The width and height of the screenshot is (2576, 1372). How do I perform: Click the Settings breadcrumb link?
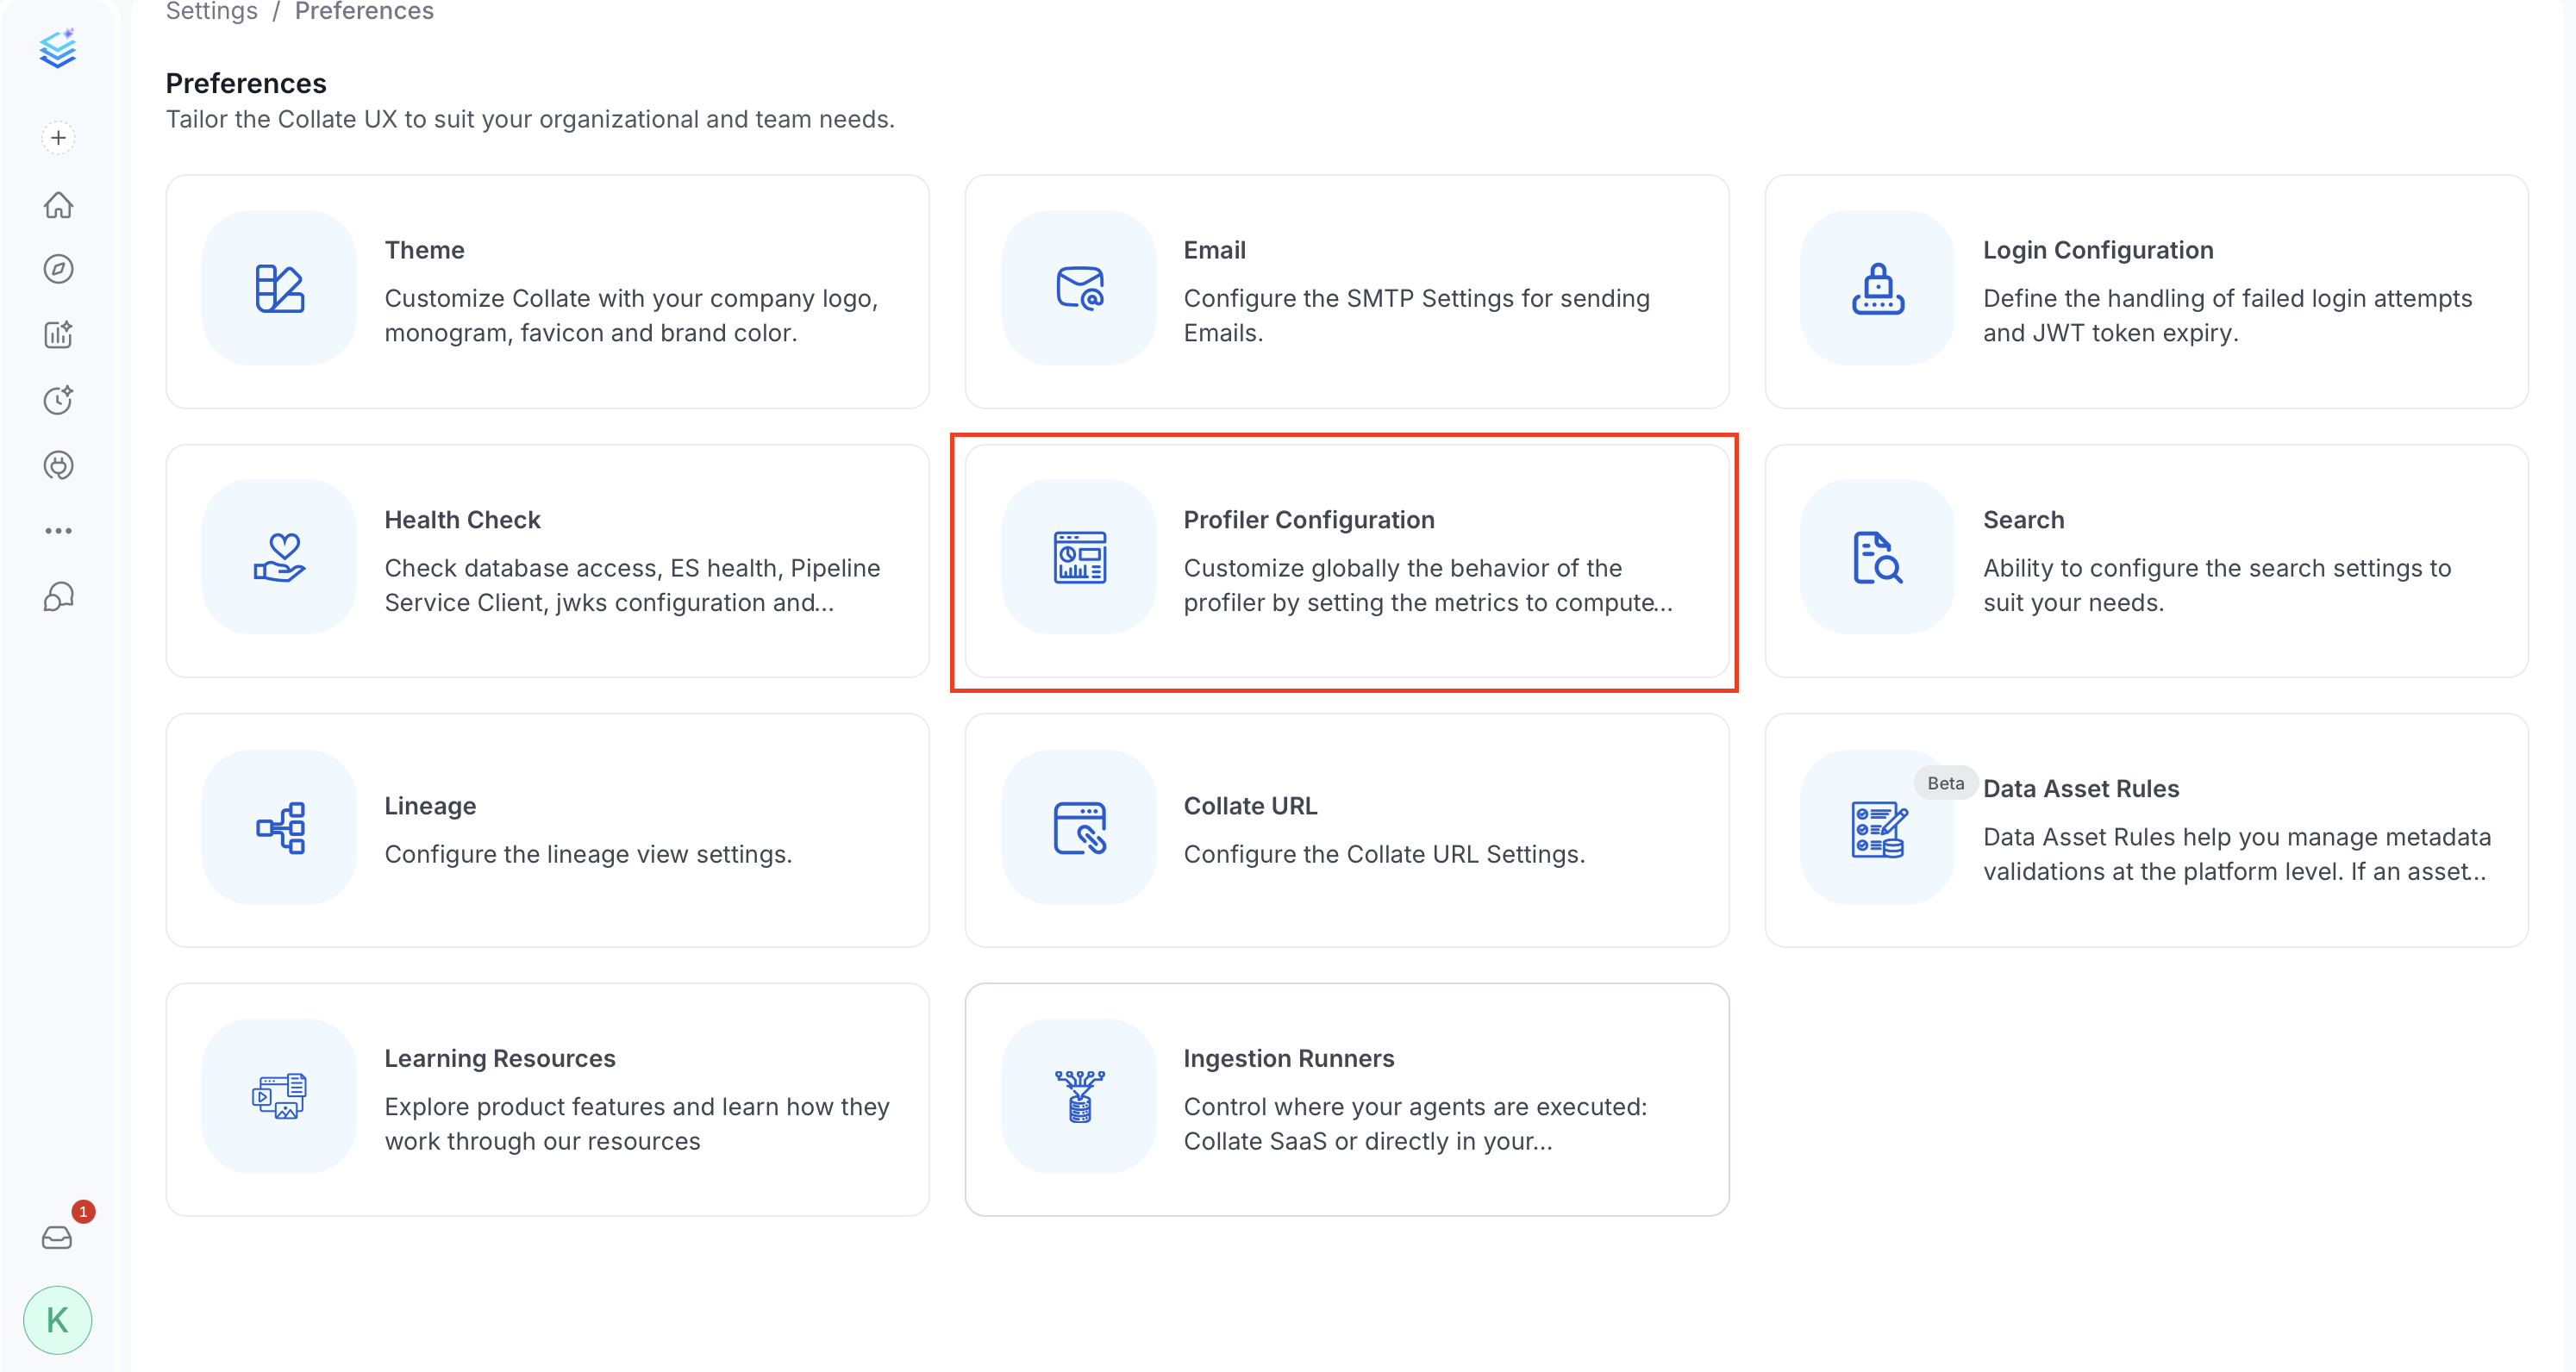[x=211, y=11]
